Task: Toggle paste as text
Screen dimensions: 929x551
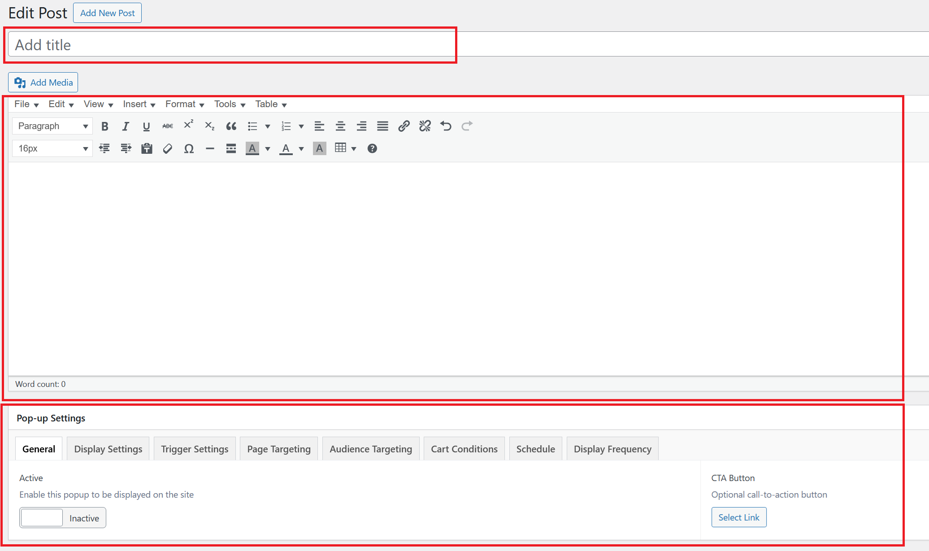Action: pyautogui.click(x=147, y=148)
